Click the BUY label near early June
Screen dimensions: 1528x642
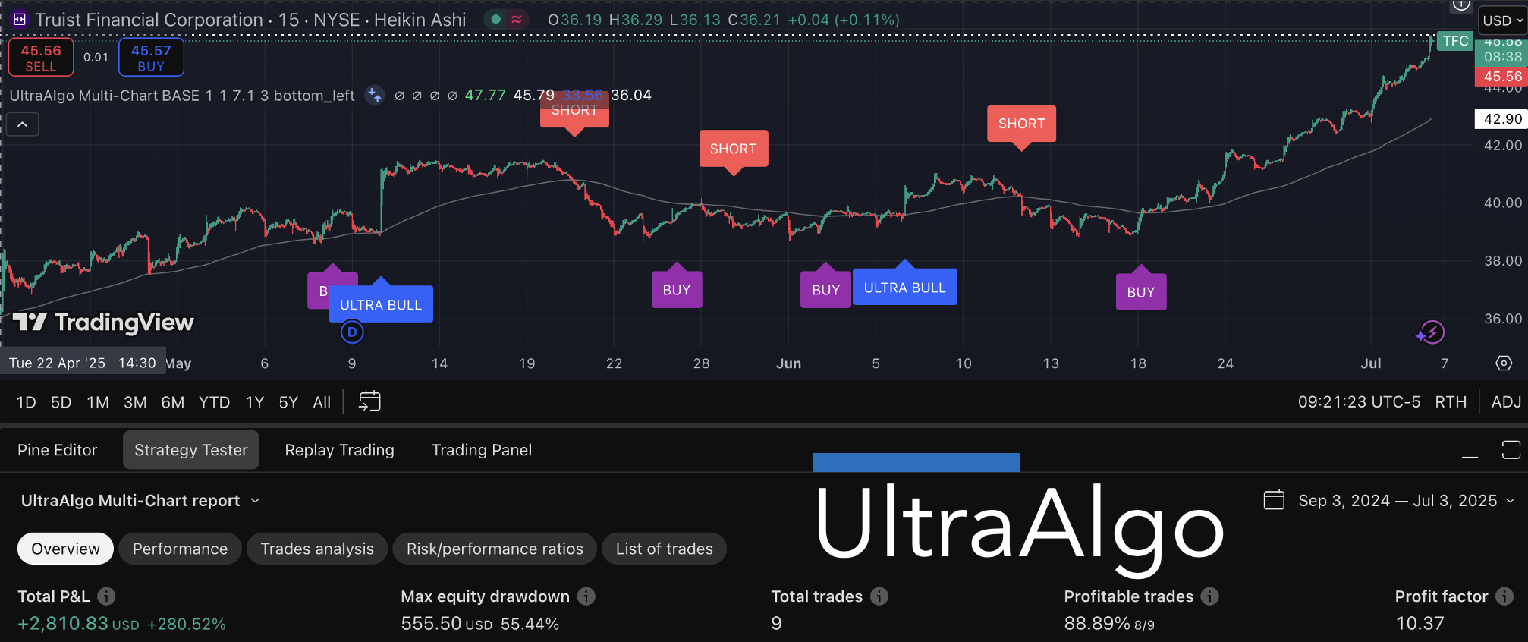pyautogui.click(x=825, y=290)
